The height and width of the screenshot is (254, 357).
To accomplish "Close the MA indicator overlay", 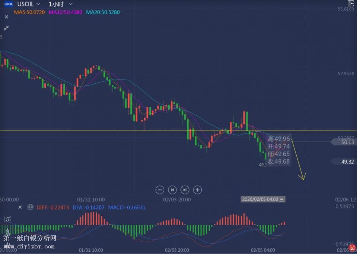I will tap(6, 17).
